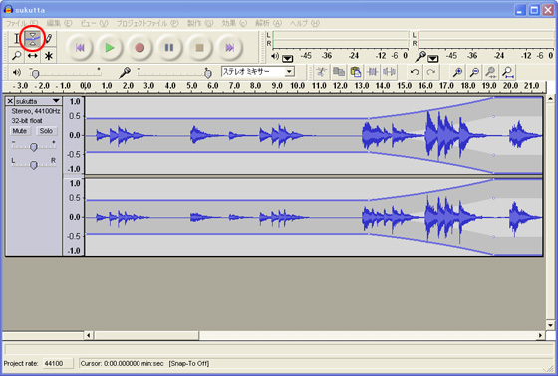Open output meter dropdown arrow
Image resolution: width=558 pixels, height=376 pixels.
288,58
